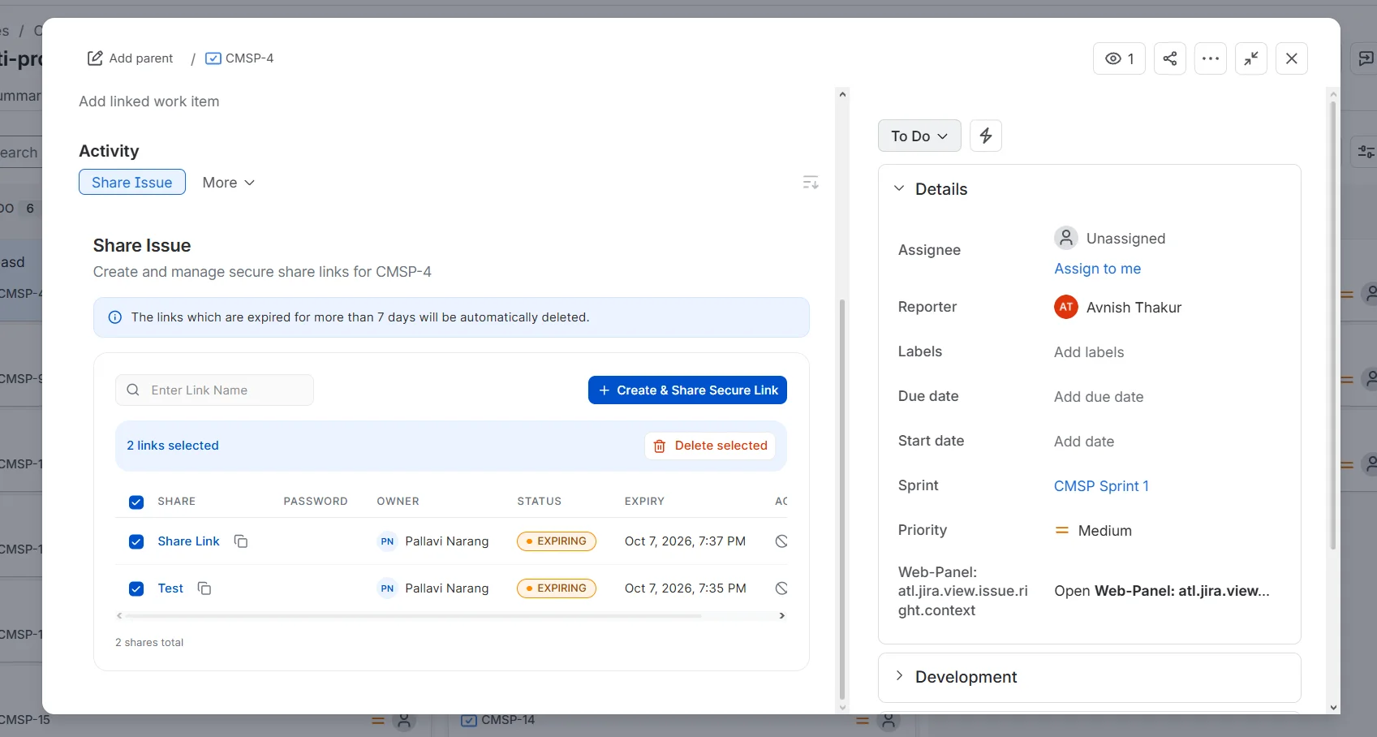Open the To Do status dropdown
This screenshot has width=1377, height=737.
pyautogui.click(x=919, y=136)
